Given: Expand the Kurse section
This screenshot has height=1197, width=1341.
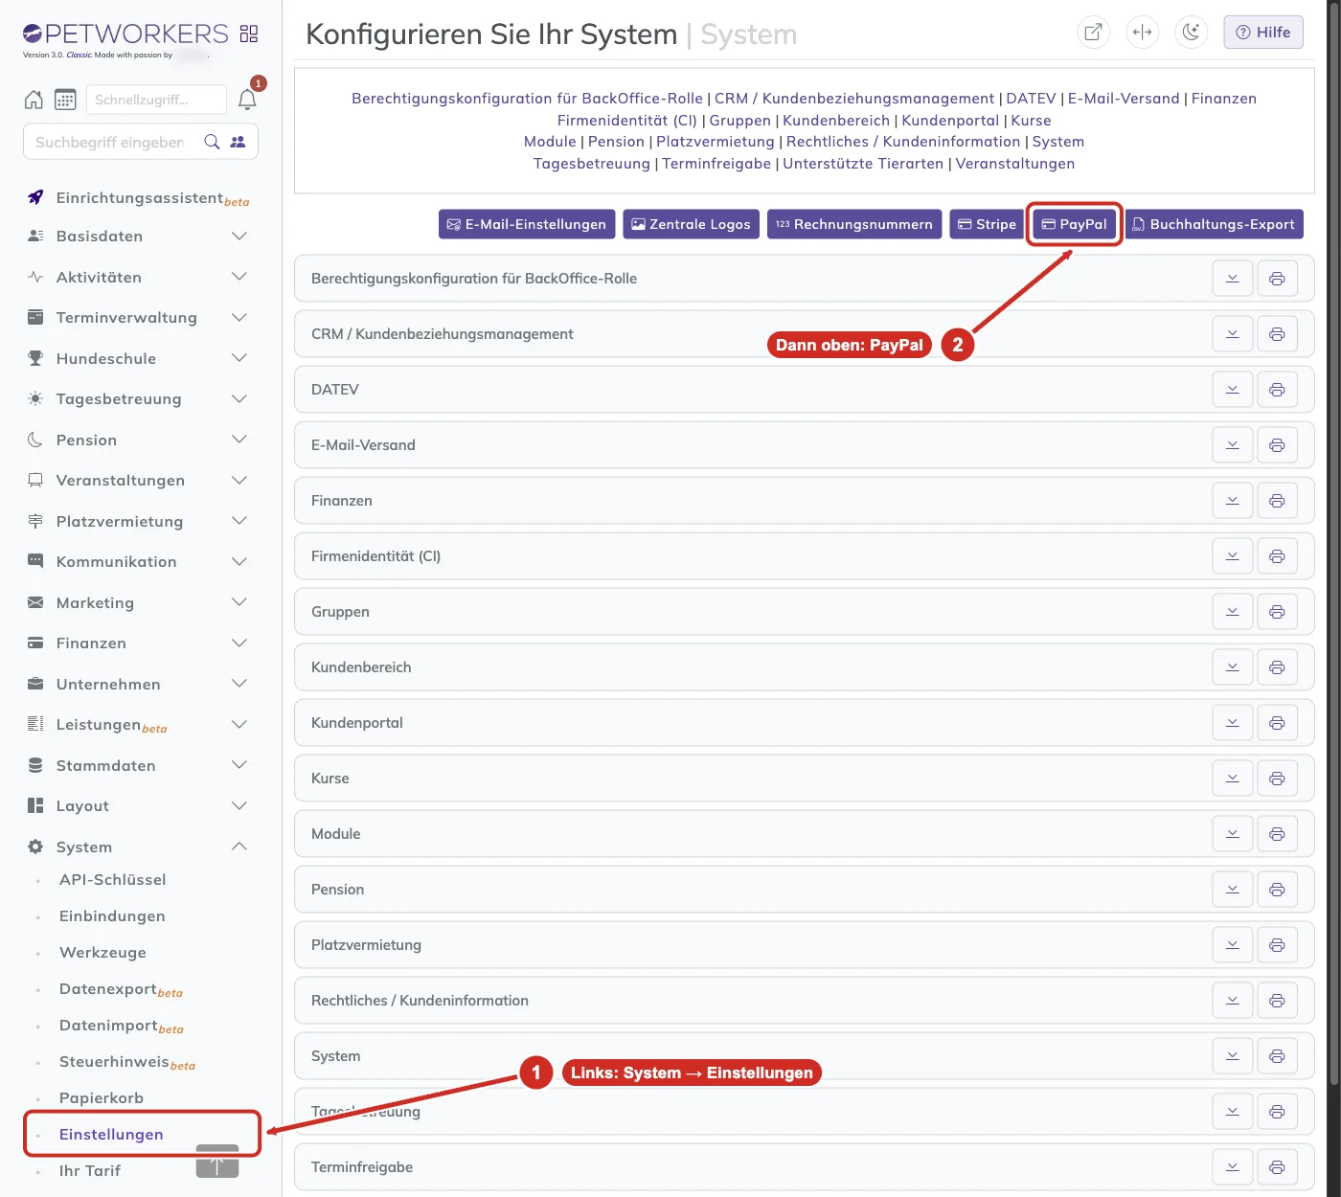Looking at the screenshot, I should 1233,779.
